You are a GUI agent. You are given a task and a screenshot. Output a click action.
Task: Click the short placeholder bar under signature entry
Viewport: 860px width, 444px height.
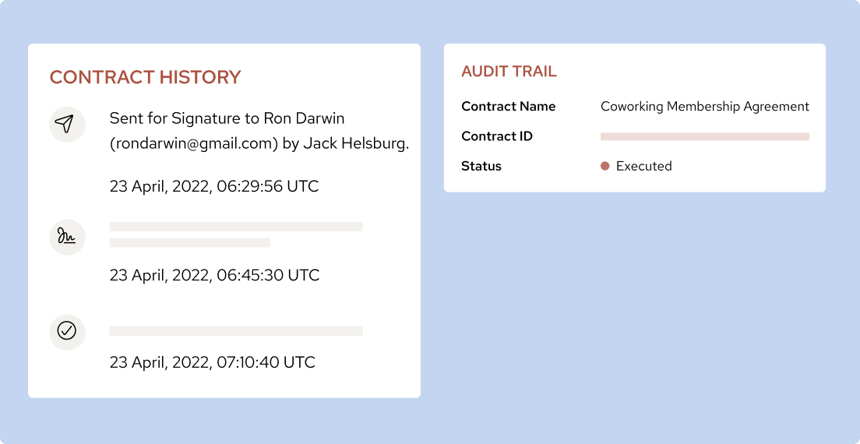pyautogui.click(x=190, y=242)
